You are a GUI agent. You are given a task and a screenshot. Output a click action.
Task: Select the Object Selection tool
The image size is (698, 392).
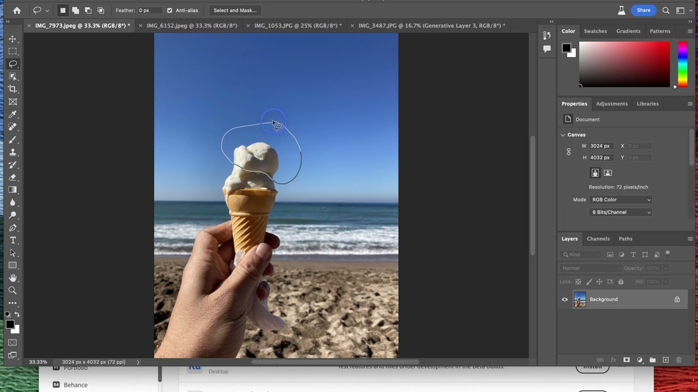coord(13,76)
